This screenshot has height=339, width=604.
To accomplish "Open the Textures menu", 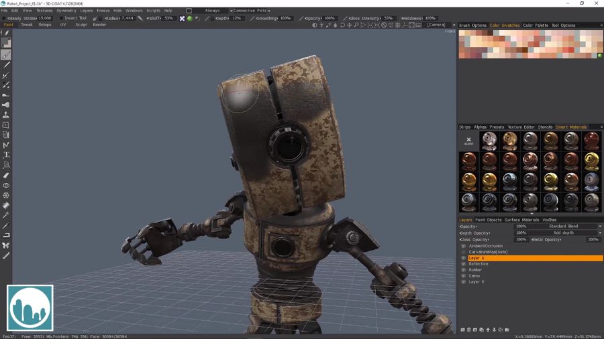I will (44, 11).
